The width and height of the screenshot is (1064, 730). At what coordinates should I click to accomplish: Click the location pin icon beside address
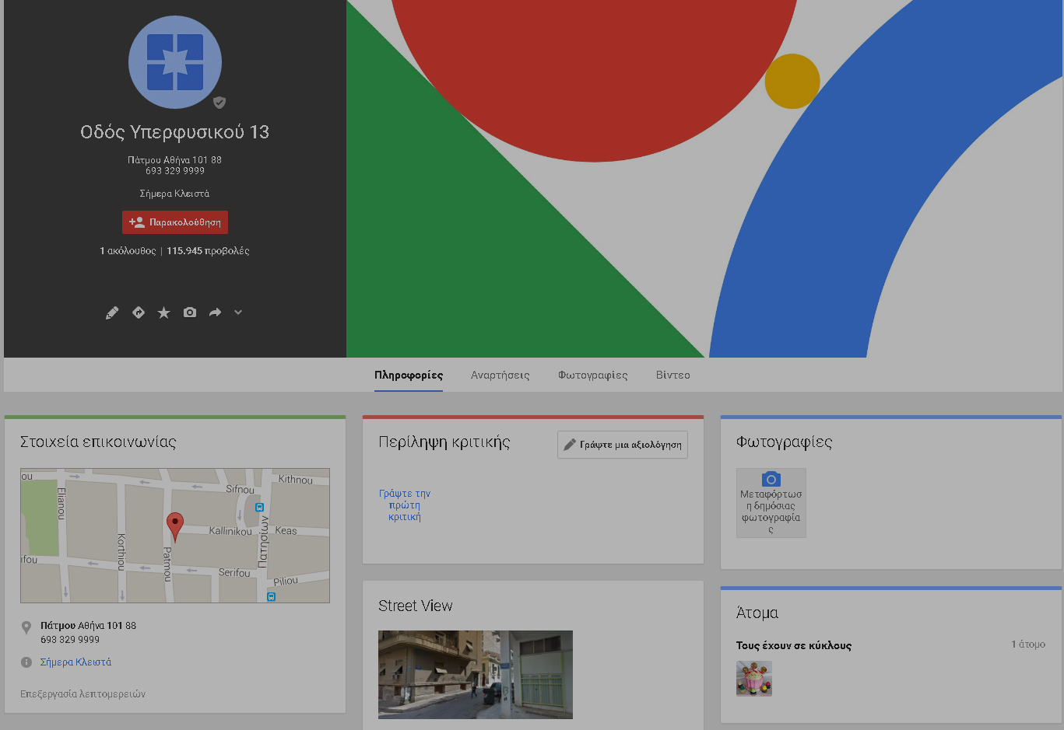click(x=26, y=627)
